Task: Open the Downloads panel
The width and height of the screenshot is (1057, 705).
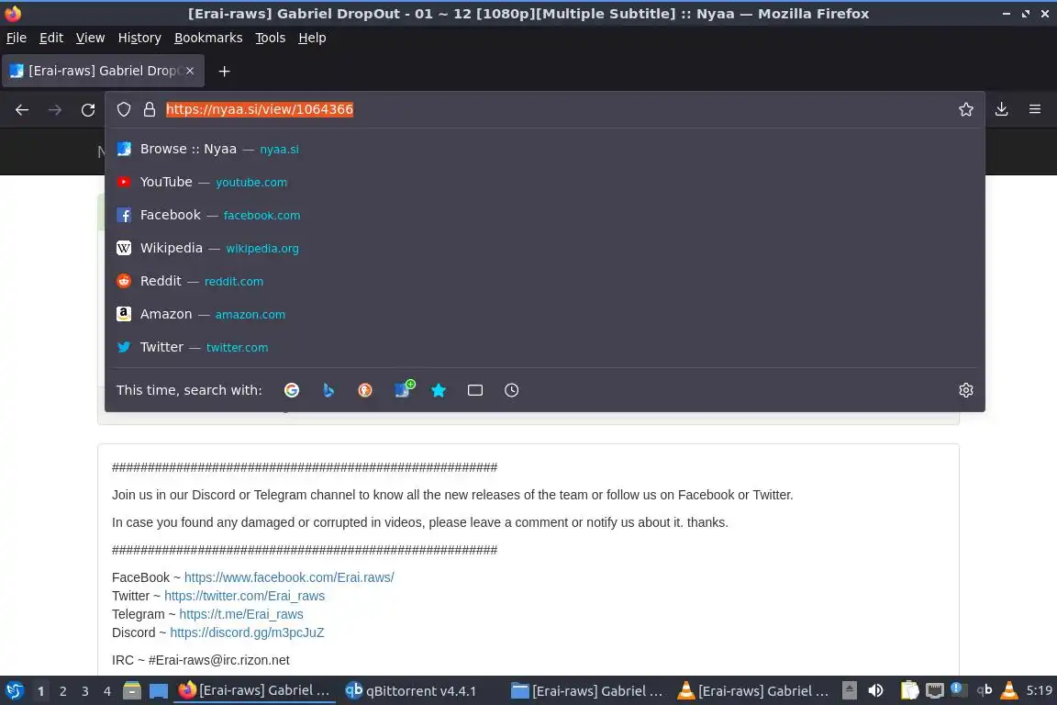Action: [1002, 109]
